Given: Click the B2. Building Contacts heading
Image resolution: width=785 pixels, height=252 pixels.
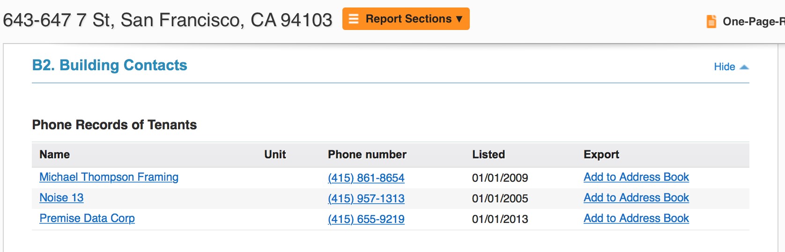Looking at the screenshot, I should (110, 65).
